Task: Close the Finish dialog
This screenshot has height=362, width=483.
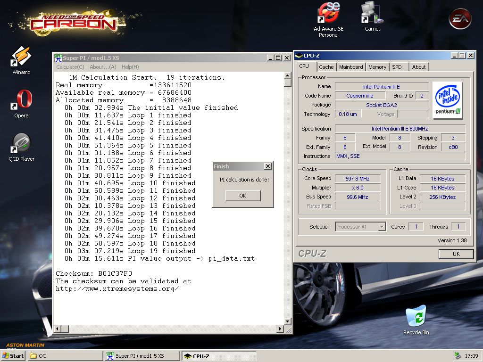Action: click(268, 166)
